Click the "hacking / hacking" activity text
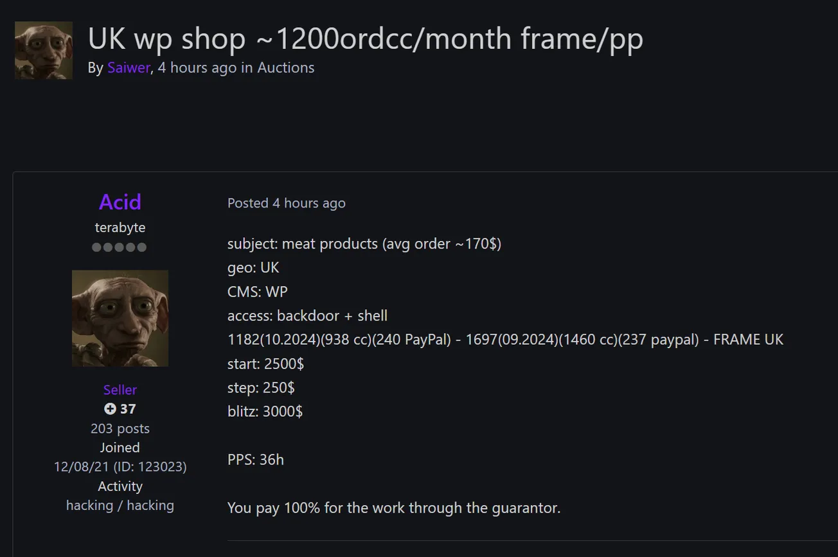Image resolution: width=838 pixels, height=557 pixels. pyautogui.click(x=120, y=506)
